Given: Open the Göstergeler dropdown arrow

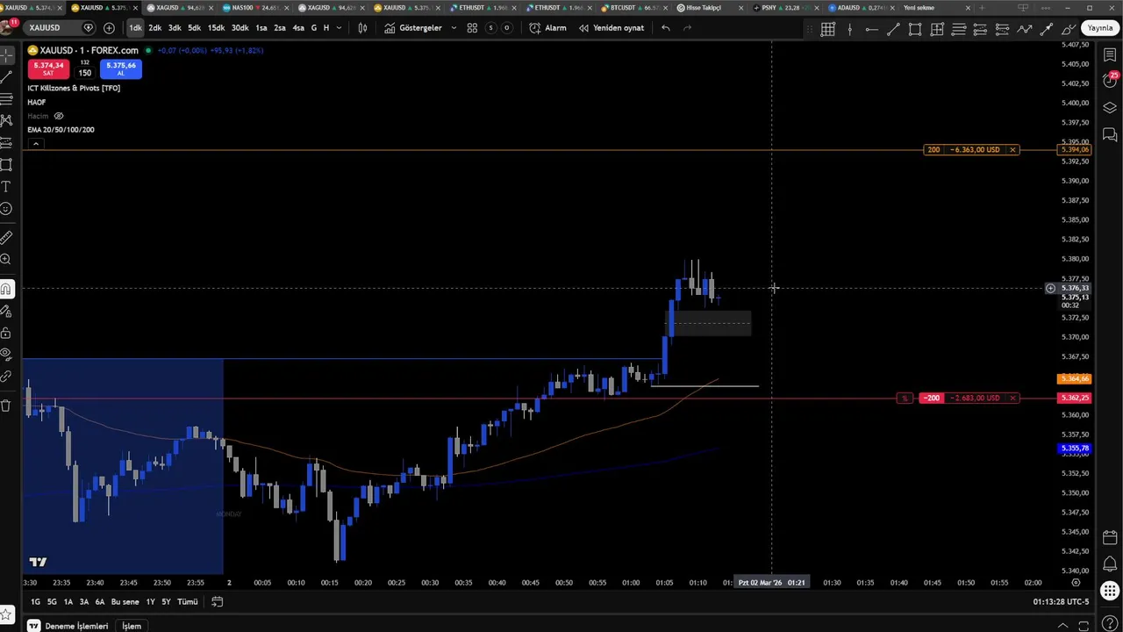Looking at the screenshot, I should [x=454, y=28].
